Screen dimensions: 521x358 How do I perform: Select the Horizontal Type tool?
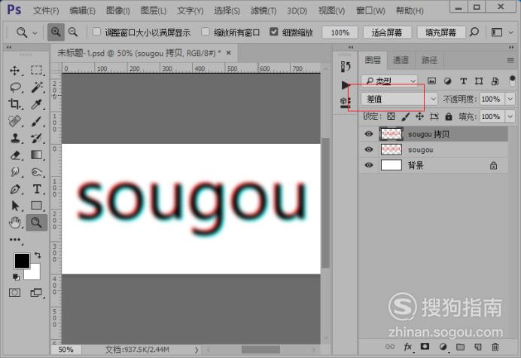(x=37, y=189)
